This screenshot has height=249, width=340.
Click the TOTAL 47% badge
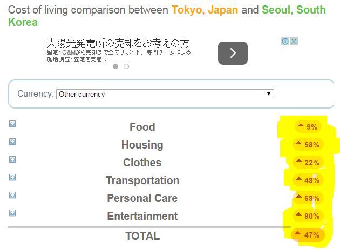308,234
